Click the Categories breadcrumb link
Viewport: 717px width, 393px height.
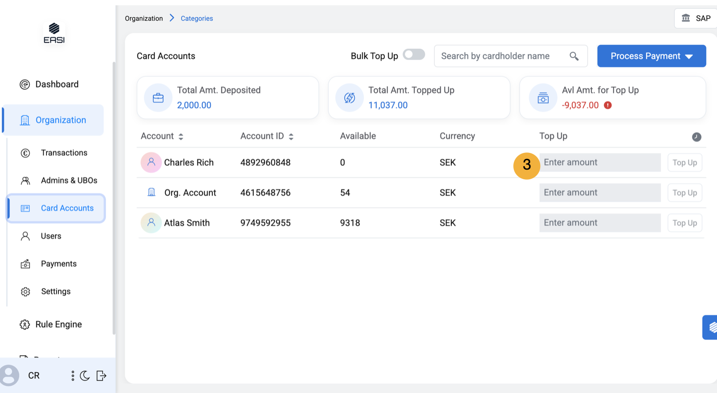click(197, 18)
